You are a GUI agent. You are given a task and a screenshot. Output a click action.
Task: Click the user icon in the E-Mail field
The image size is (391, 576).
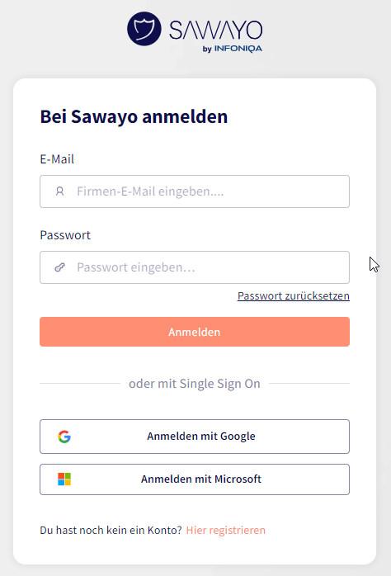click(x=59, y=191)
